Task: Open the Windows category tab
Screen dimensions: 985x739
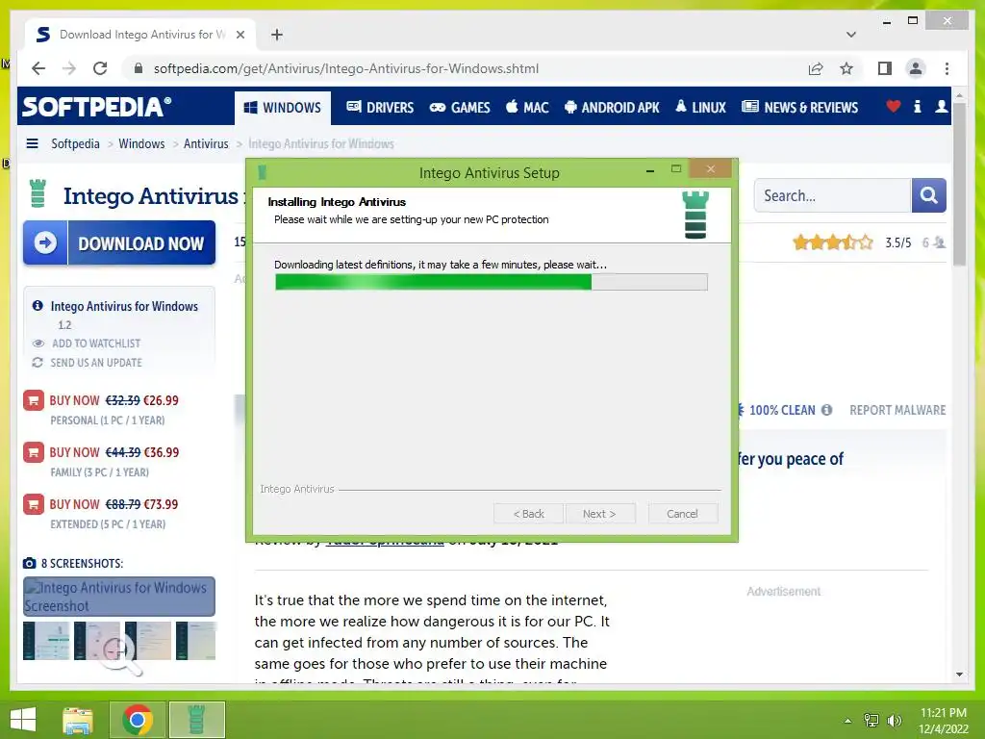Action: point(282,108)
